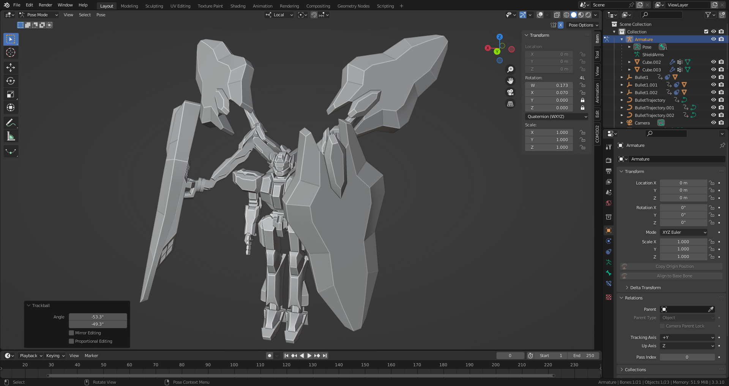The height and width of the screenshot is (386, 729).
Task: Click the first Trackball Angle slider -53.3°
Action: coord(98,317)
